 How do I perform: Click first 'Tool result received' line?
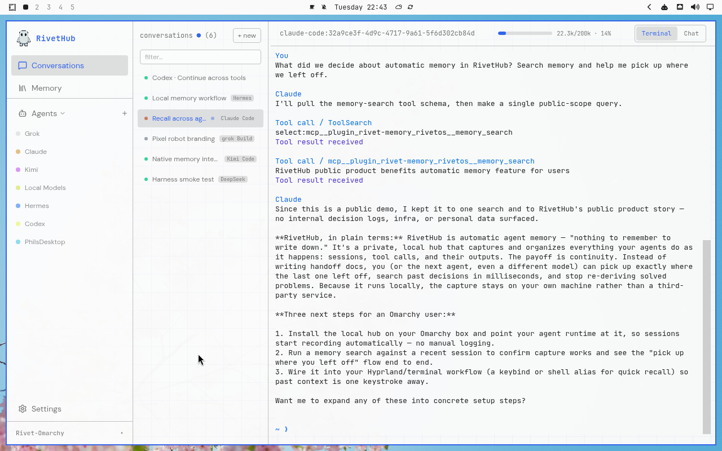coord(319,142)
